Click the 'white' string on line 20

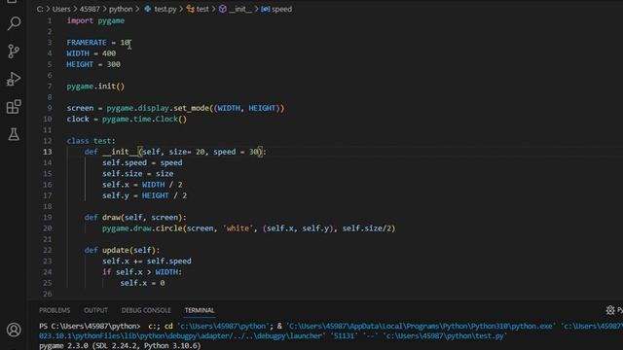click(238, 228)
